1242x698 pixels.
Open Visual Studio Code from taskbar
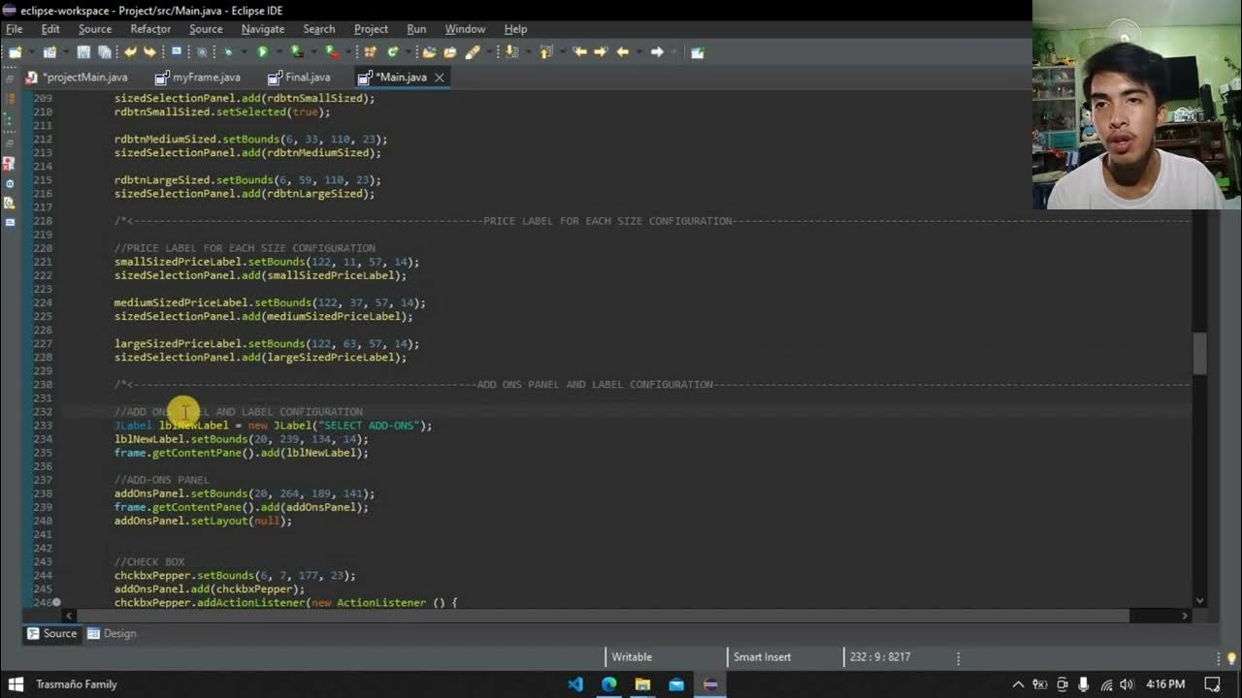pyautogui.click(x=575, y=684)
